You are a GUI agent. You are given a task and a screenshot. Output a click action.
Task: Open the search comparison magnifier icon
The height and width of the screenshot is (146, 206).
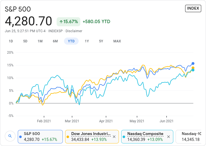[x=10, y=136]
